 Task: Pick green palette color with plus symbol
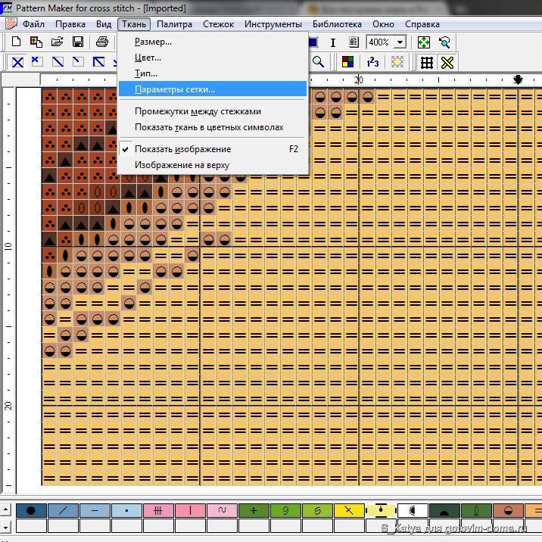pyautogui.click(x=254, y=510)
